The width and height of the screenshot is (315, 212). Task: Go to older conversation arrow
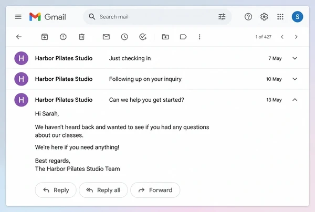(x=296, y=37)
